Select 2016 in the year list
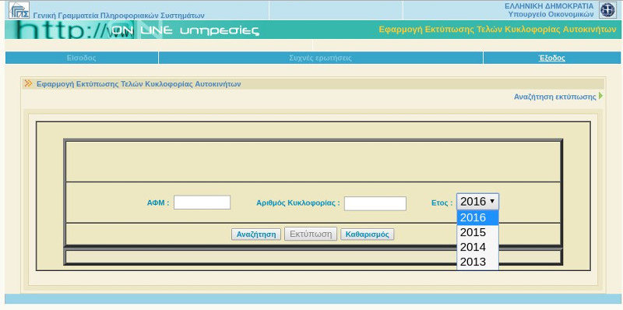Screen dimensions: 623x310 coord(477,217)
